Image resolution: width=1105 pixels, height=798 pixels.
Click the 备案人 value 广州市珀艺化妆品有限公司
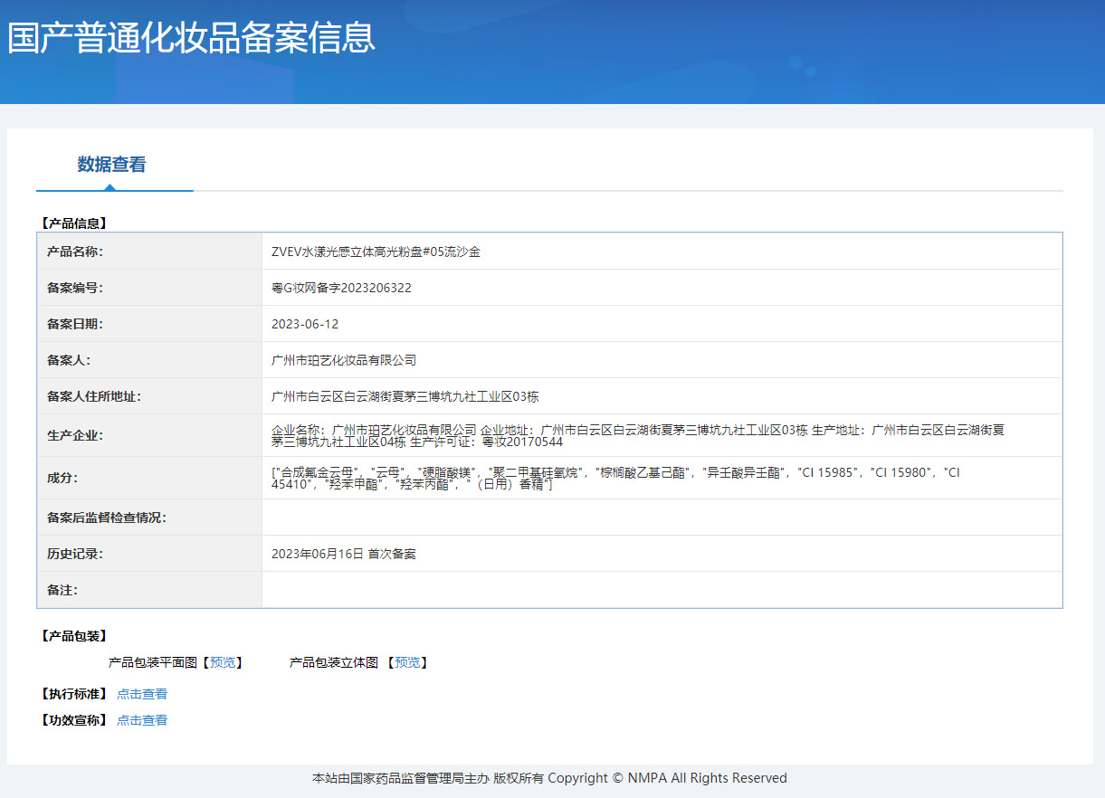click(x=344, y=360)
